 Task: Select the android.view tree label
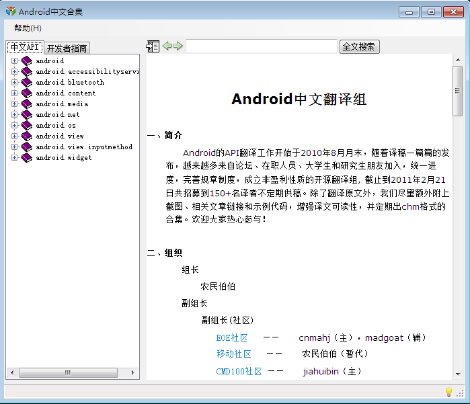coord(60,136)
